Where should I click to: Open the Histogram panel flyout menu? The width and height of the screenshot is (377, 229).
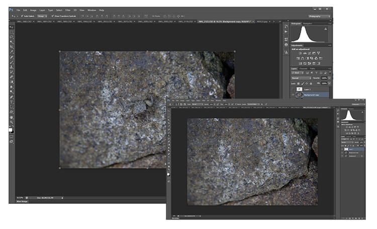[x=330, y=23]
